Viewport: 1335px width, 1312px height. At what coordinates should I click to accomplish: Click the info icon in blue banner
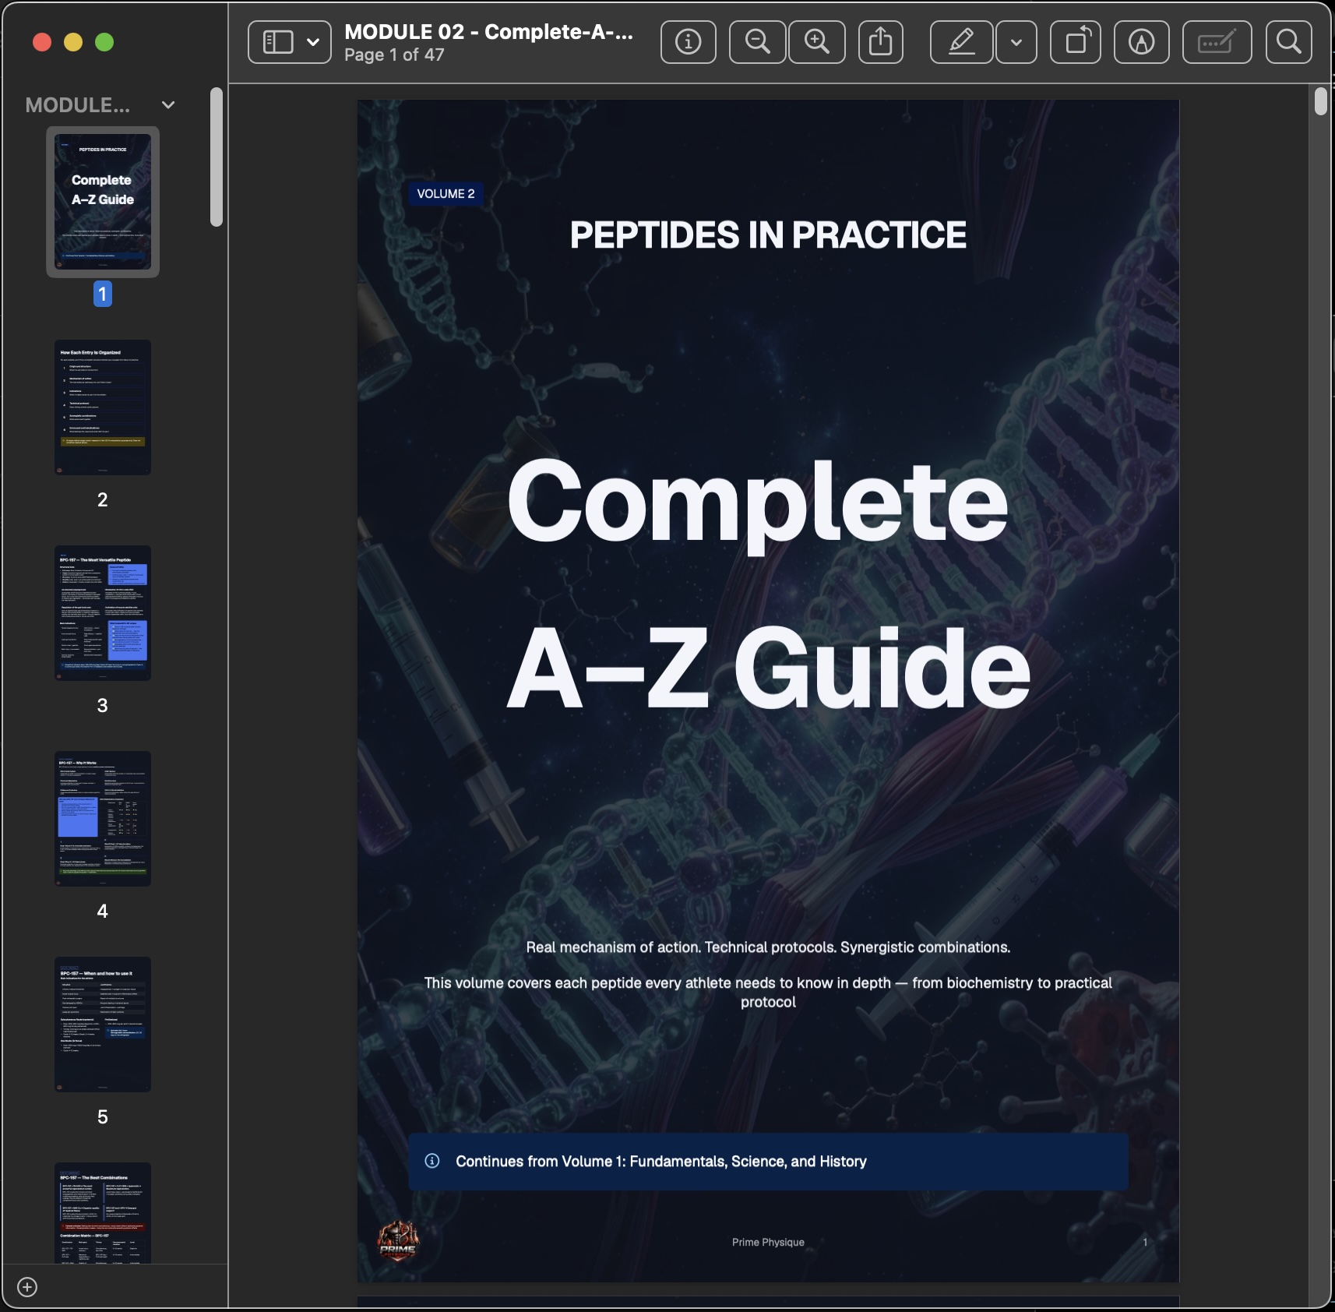pyautogui.click(x=432, y=1161)
